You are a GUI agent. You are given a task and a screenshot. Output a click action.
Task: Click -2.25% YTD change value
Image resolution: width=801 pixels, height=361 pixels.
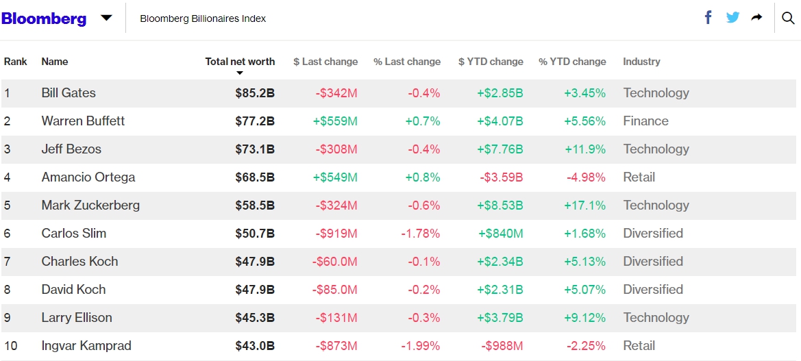point(586,346)
